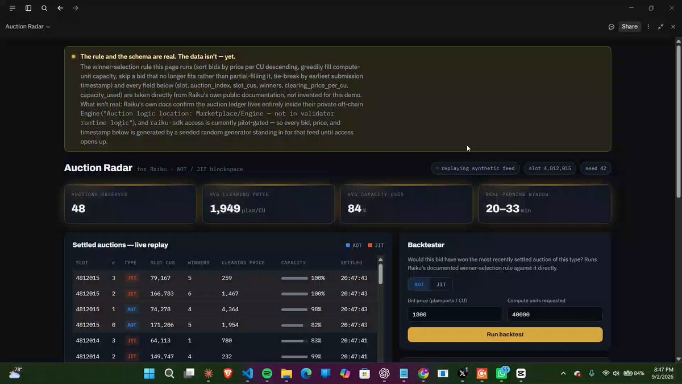Click the replaying synthetic feed pill

475,168
